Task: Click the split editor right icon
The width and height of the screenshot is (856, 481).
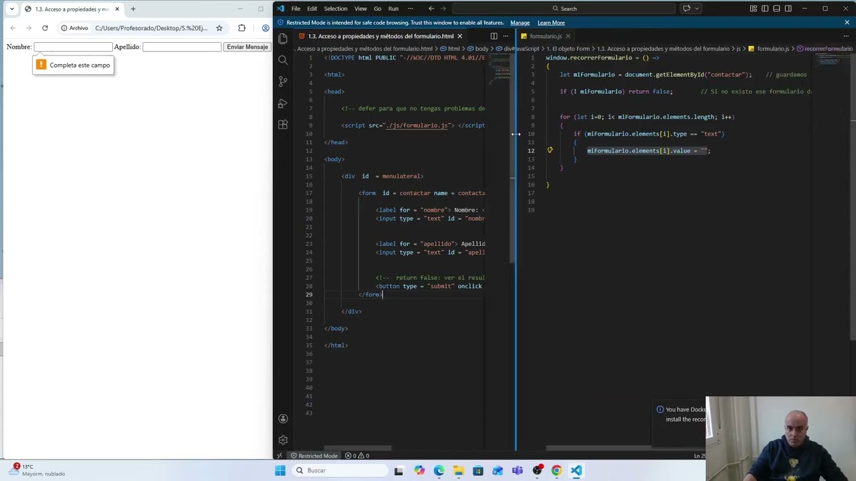Action: pyautogui.click(x=494, y=36)
